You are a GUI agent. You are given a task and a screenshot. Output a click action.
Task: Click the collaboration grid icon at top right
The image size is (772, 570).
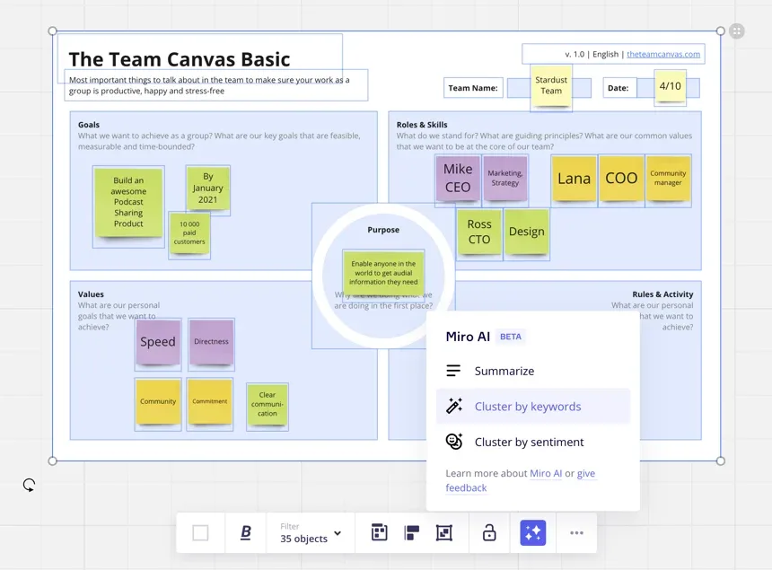736,31
